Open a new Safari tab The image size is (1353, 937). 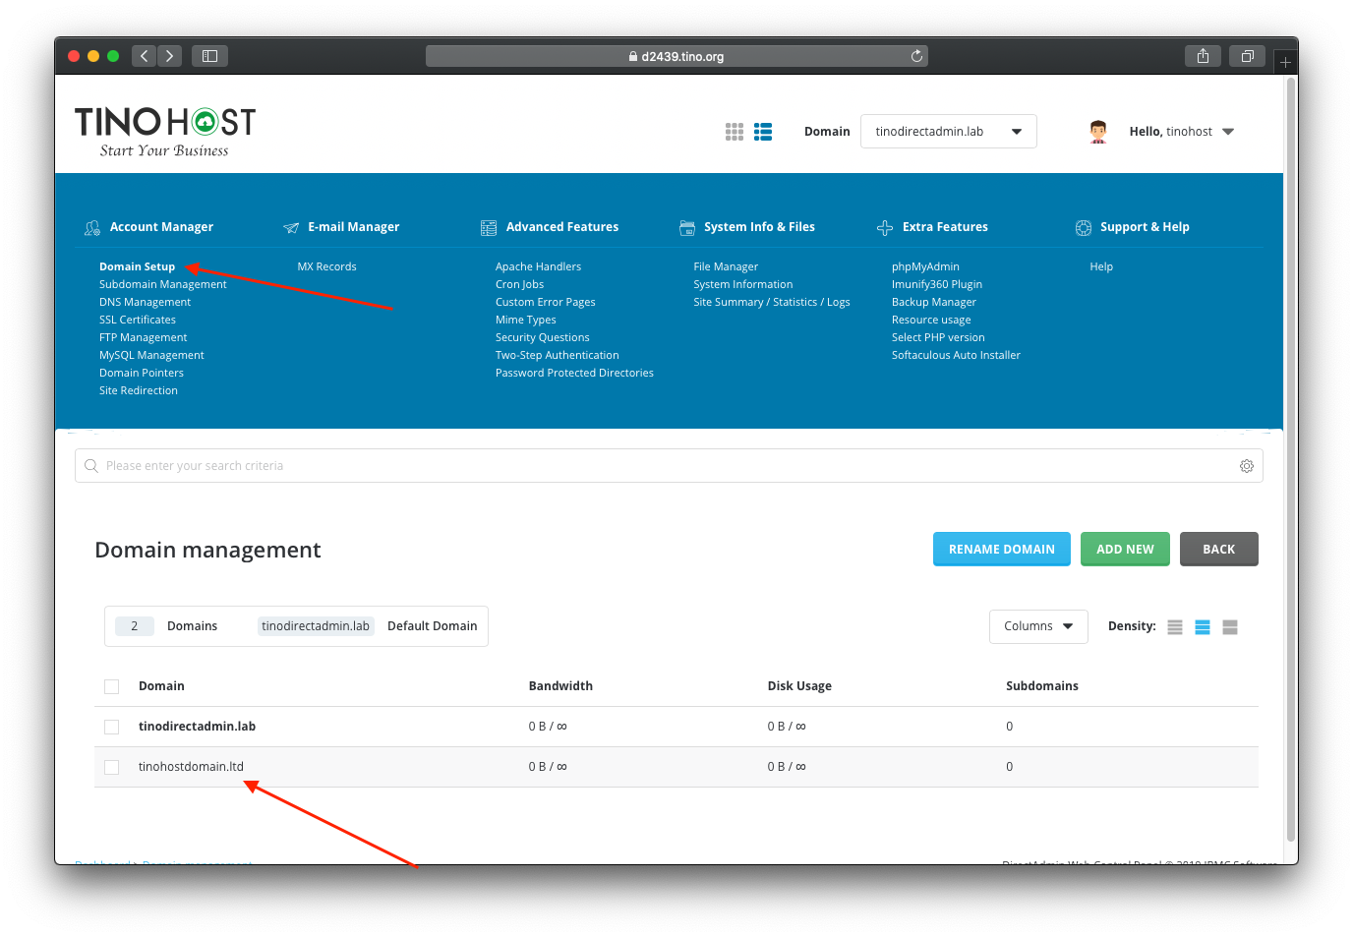click(x=1285, y=62)
